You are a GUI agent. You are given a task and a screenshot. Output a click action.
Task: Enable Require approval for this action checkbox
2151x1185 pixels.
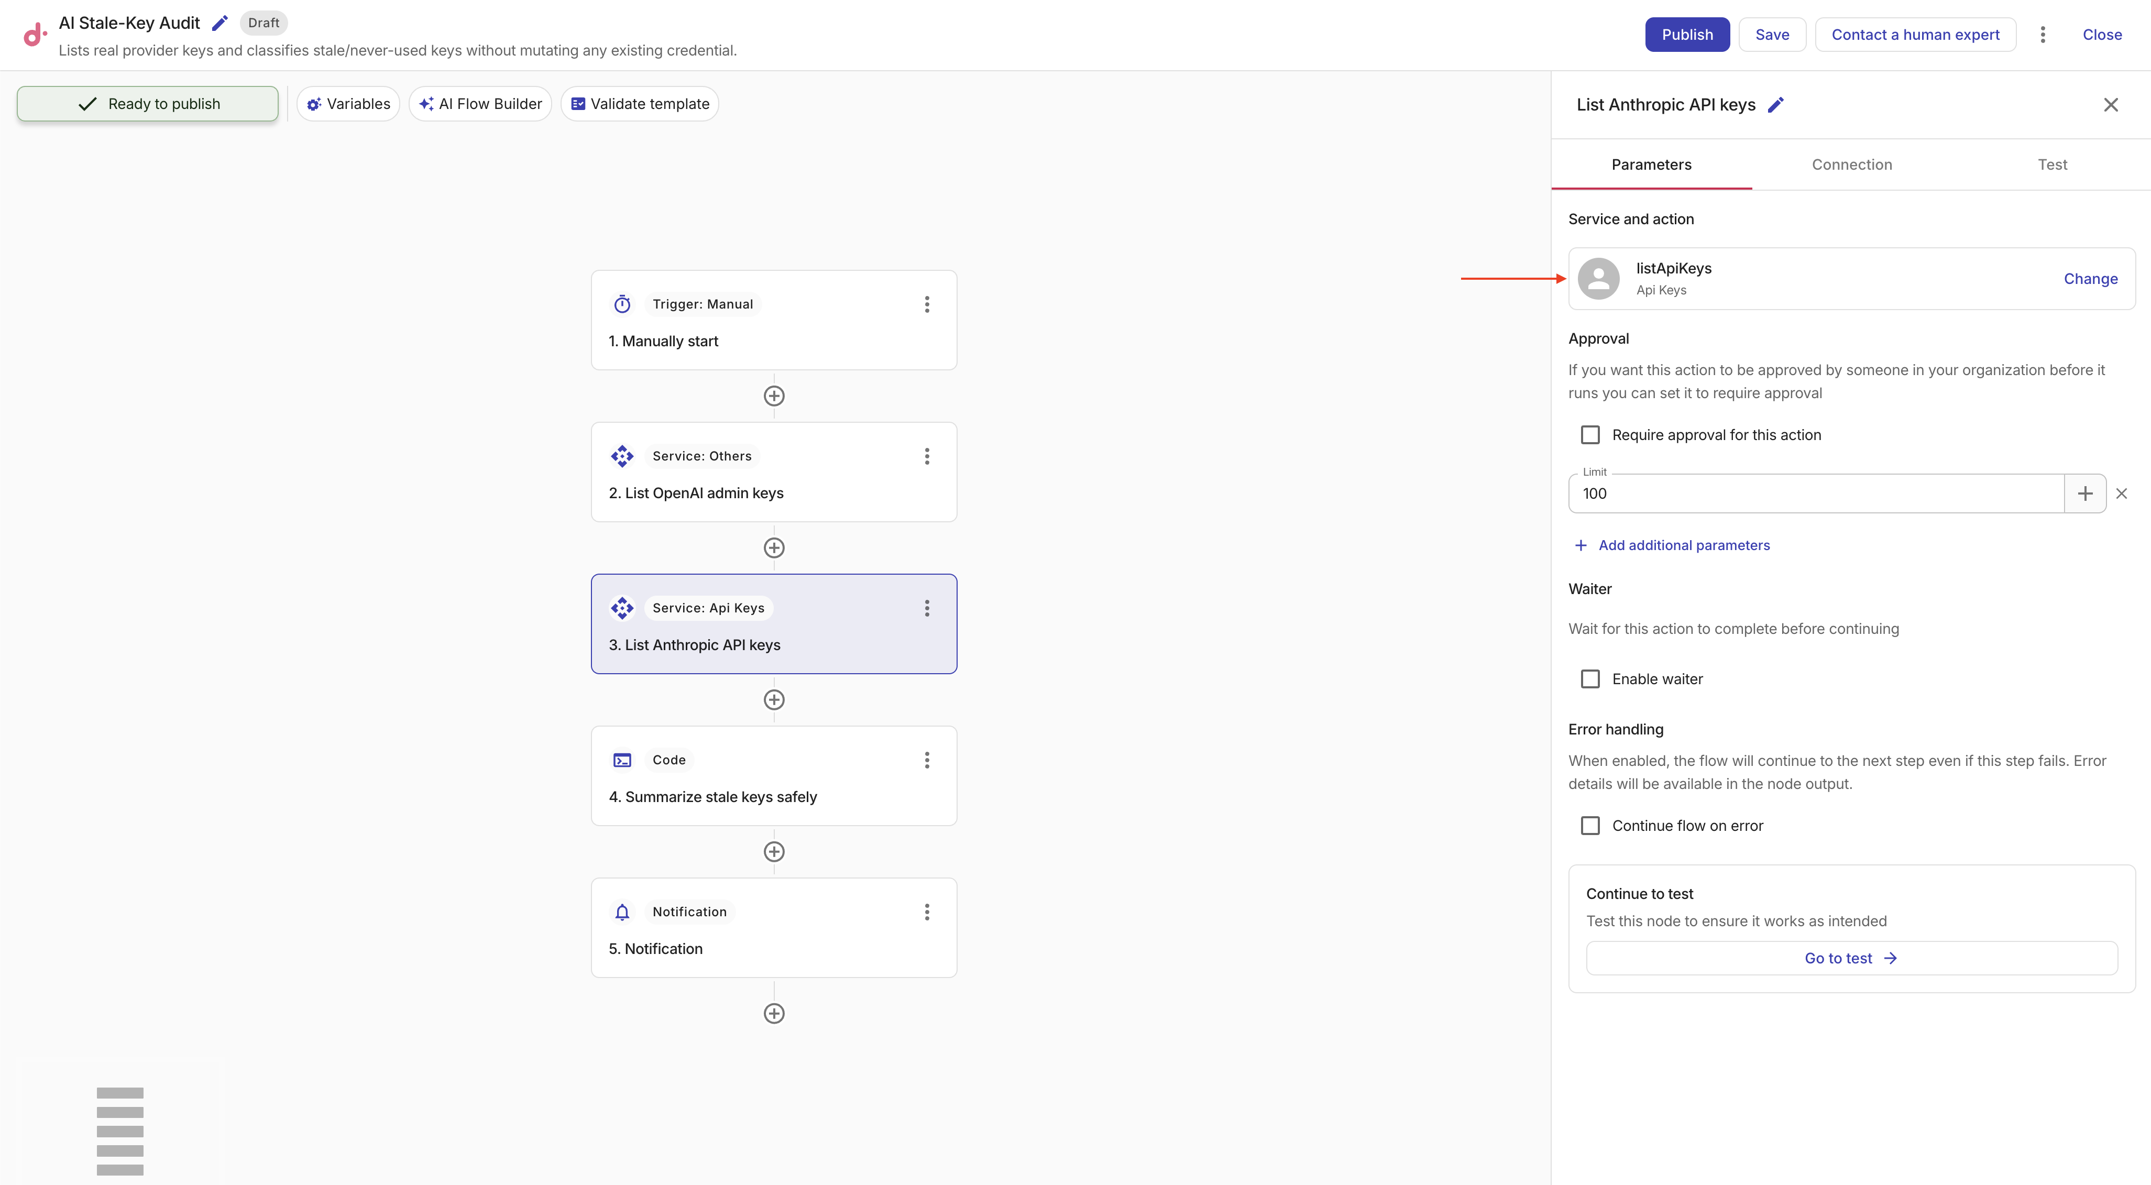(1590, 435)
